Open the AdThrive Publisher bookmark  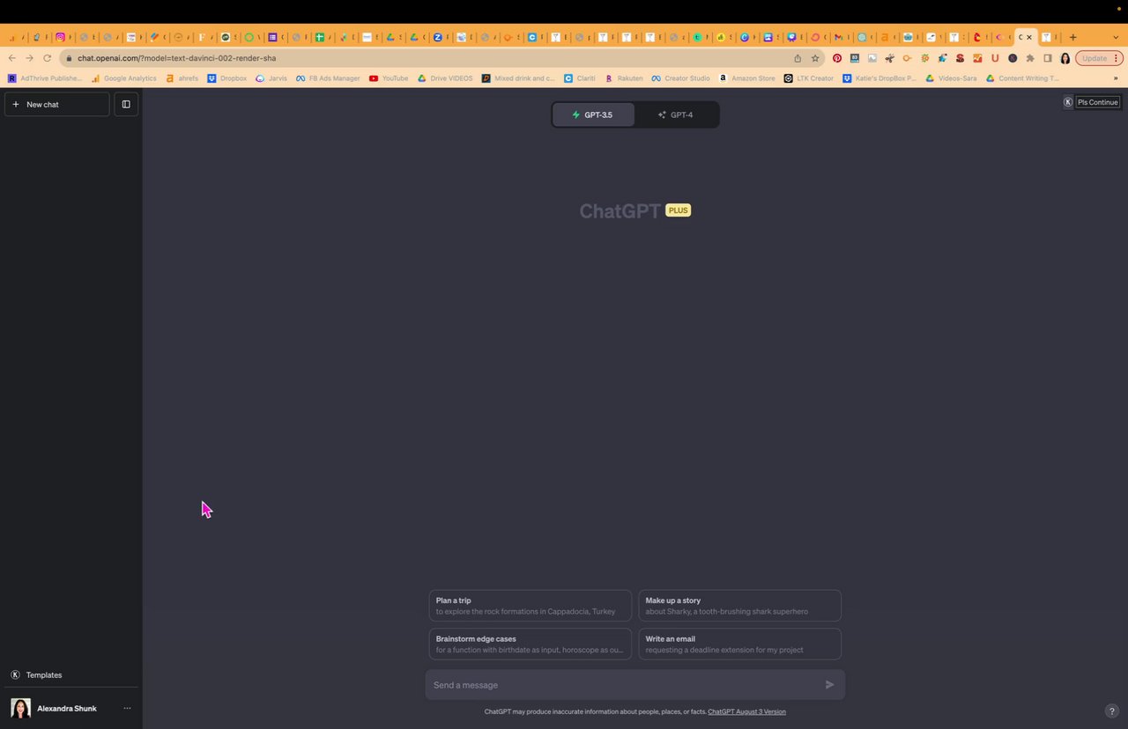click(45, 78)
